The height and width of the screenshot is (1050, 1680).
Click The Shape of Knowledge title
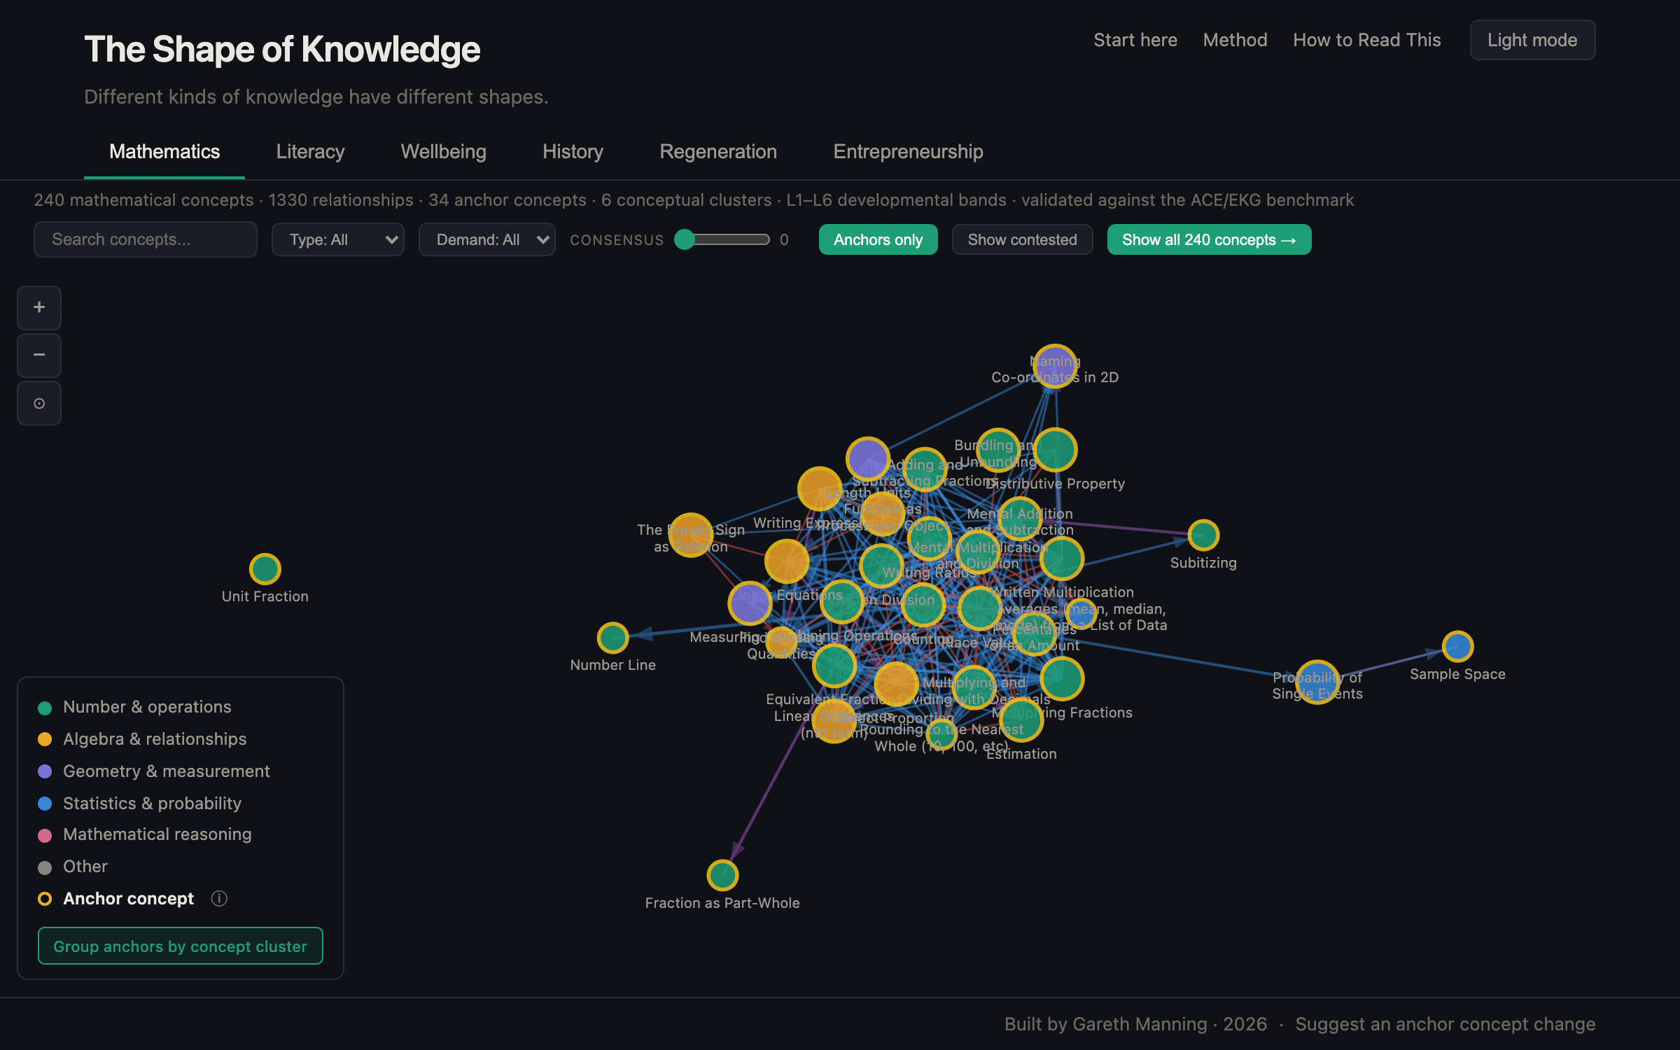point(282,50)
